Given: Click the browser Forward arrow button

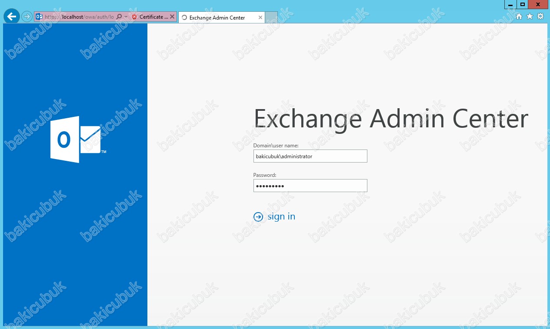Looking at the screenshot, I should (27, 17).
